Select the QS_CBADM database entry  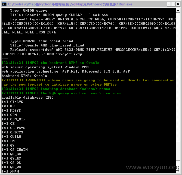tap(15, 150)
